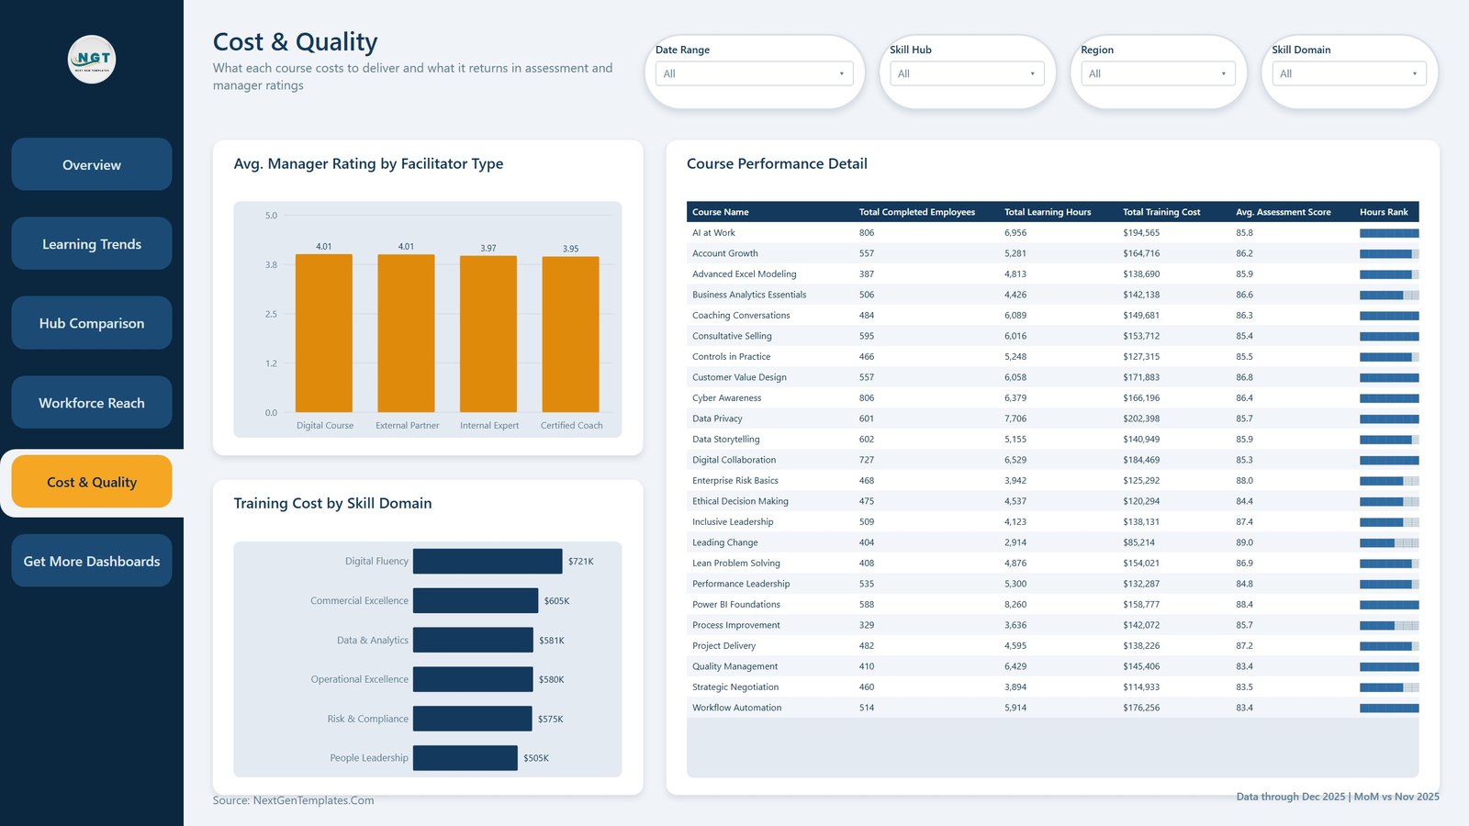Click the 8,260 learning hours cell

point(1015,605)
